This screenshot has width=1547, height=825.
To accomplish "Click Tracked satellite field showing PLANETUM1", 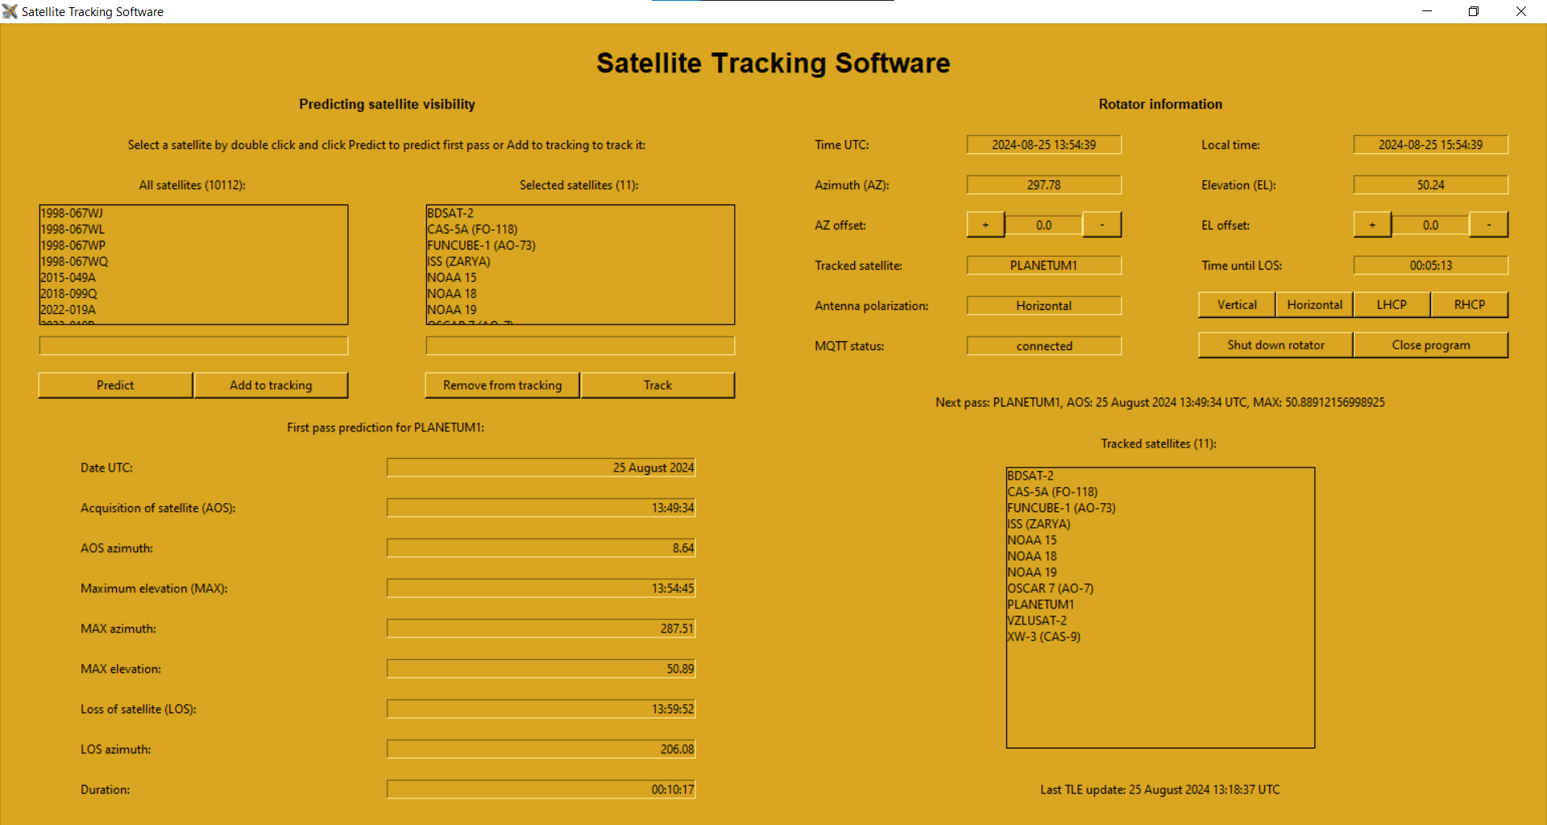I will 1043,266.
